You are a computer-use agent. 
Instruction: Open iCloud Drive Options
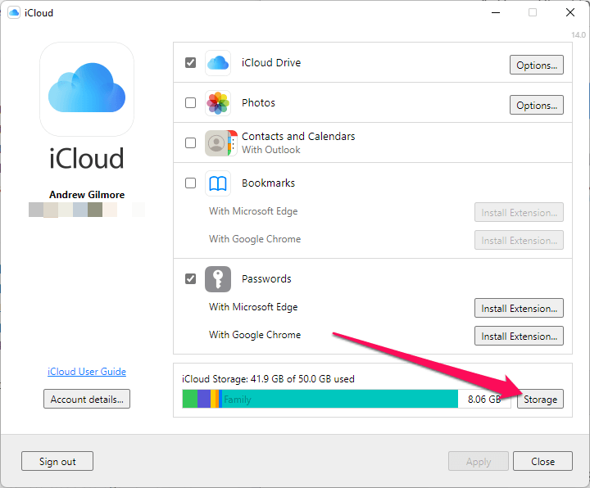pyautogui.click(x=537, y=65)
